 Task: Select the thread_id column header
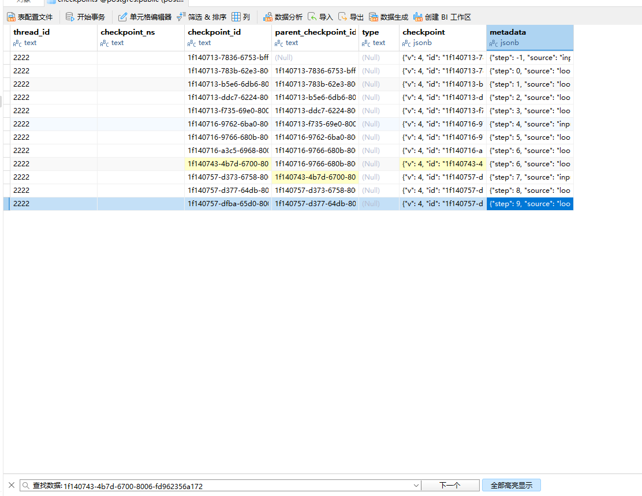pyautogui.click(x=54, y=38)
